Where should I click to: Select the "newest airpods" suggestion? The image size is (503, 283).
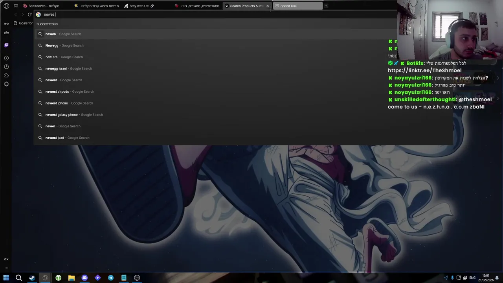point(243,92)
